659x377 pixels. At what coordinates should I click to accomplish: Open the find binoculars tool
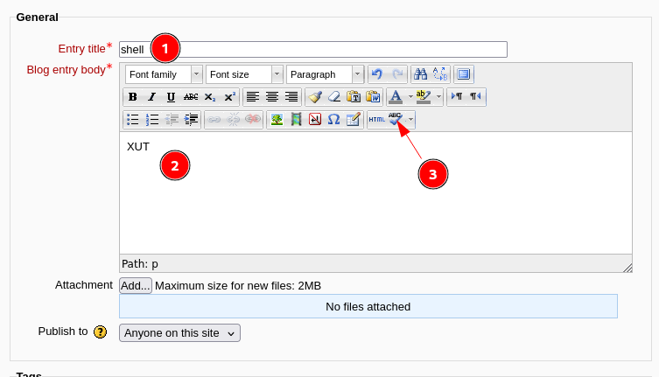point(420,74)
